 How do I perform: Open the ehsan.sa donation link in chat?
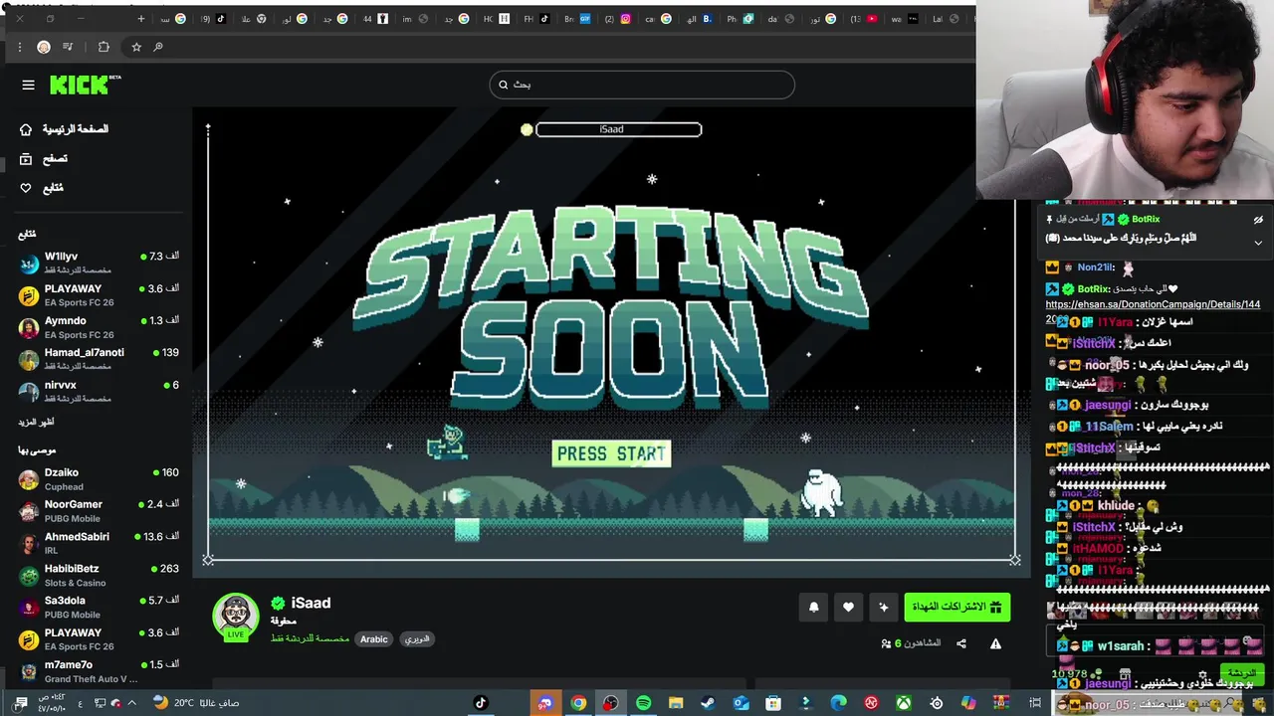pos(1153,304)
